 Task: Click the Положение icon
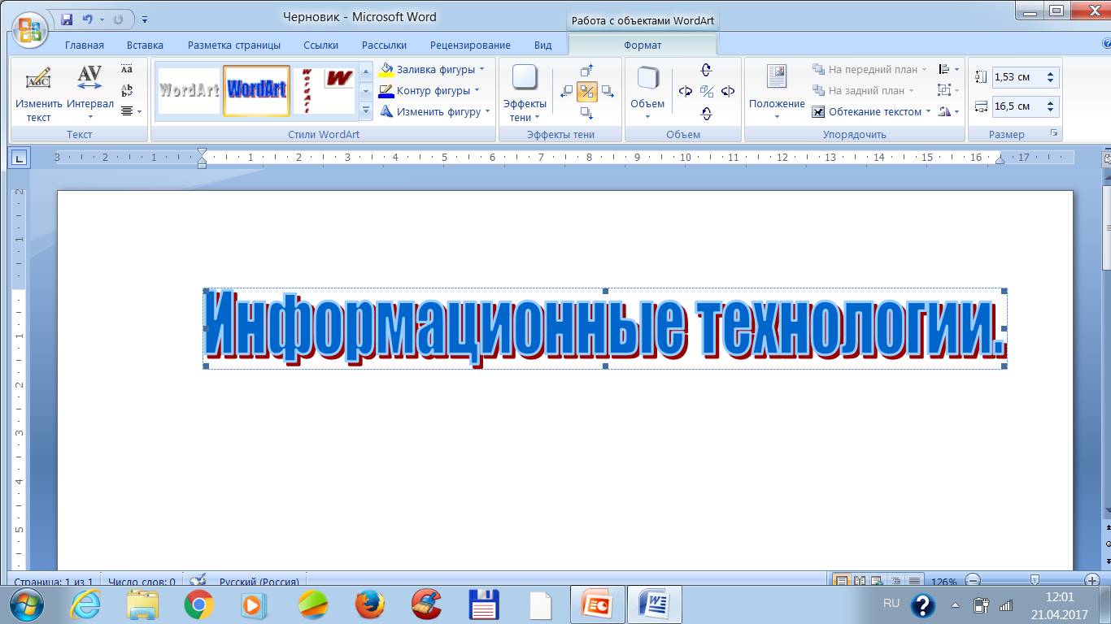pyautogui.click(x=777, y=93)
